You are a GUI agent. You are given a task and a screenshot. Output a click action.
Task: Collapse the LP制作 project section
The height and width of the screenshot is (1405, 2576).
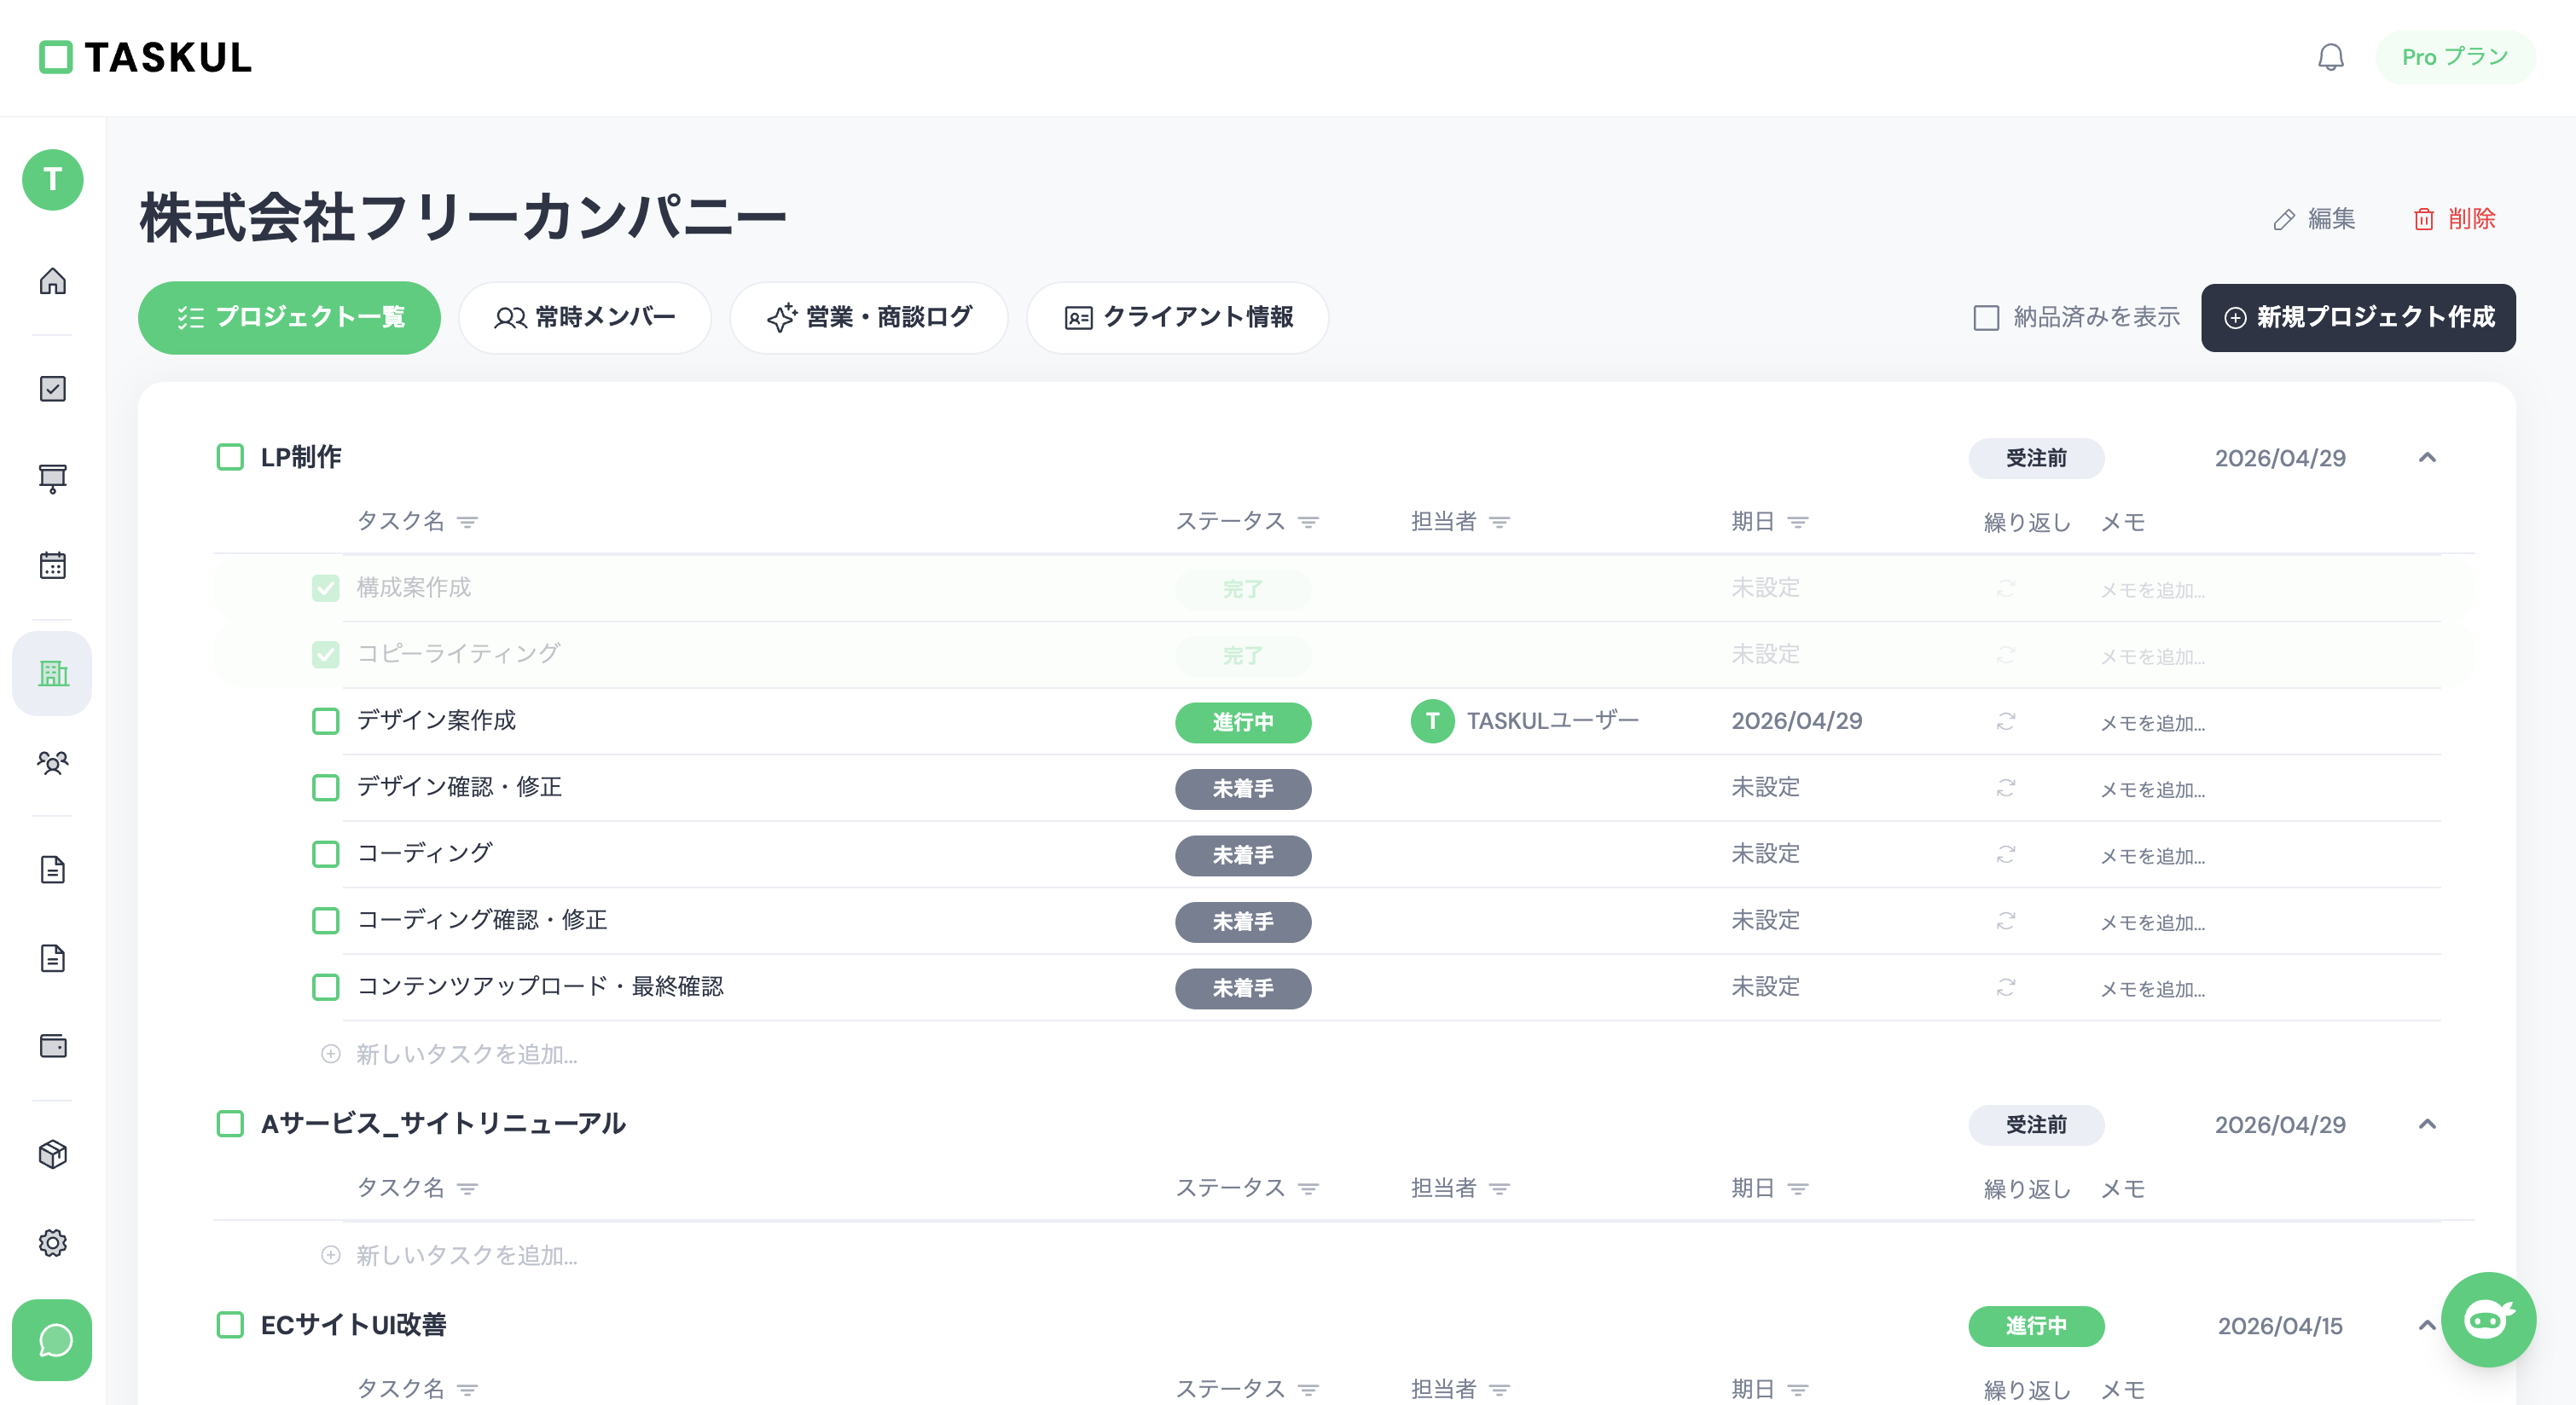2427,458
